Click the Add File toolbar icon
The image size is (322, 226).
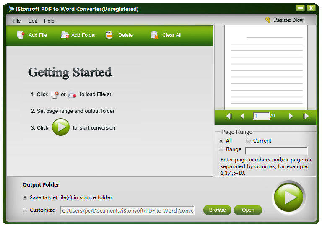(x=21, y=35)
